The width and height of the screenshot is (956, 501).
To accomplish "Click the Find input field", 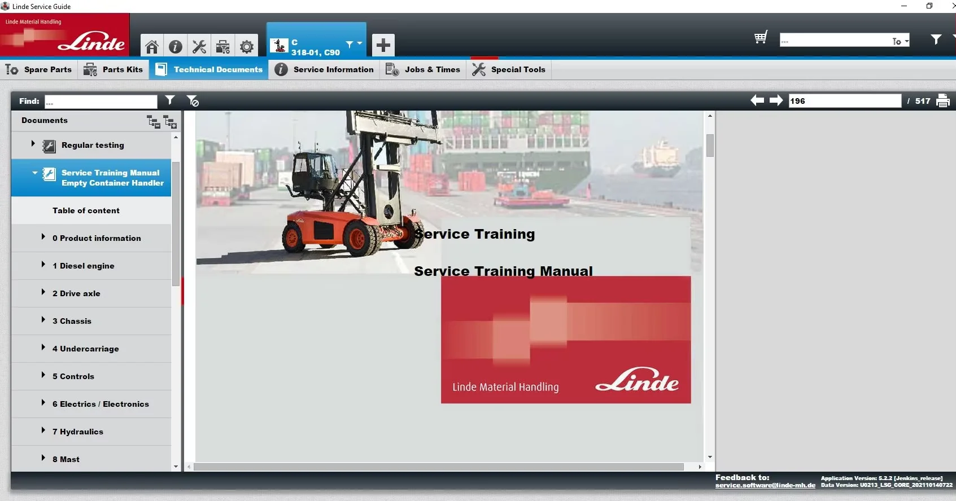I will [x=101, y=102].
